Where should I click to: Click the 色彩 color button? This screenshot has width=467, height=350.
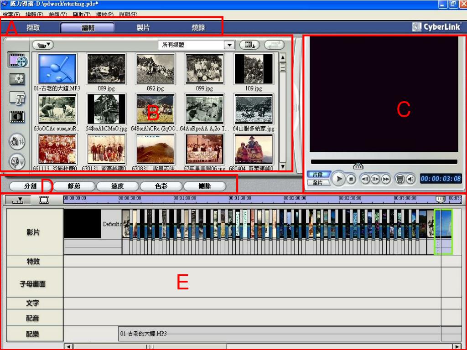pos(161,186)
